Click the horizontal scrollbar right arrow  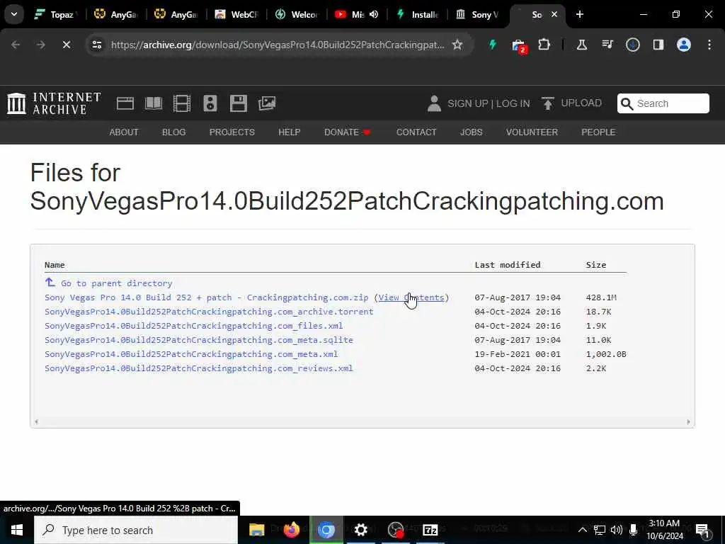[x=688, y=422]
